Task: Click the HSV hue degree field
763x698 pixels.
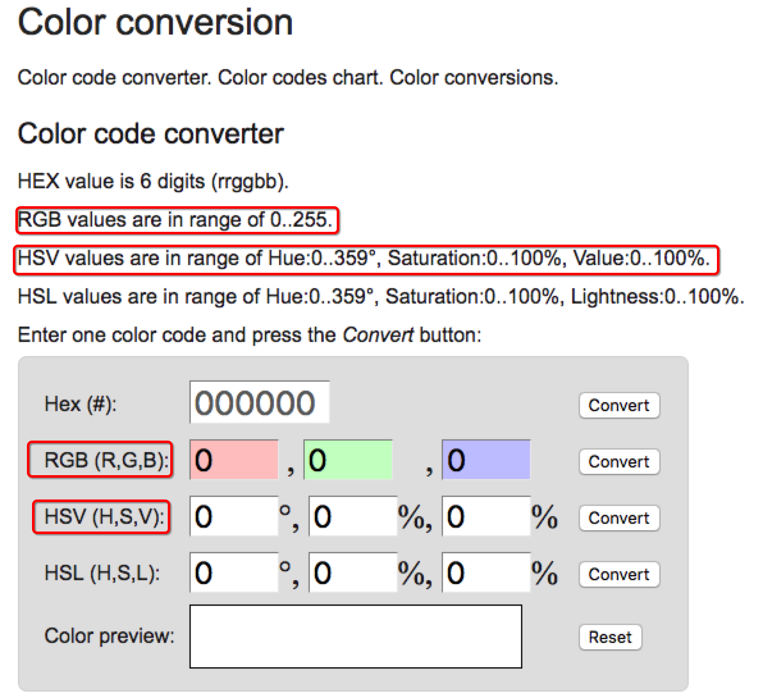Action: click(x=234, y=516)
